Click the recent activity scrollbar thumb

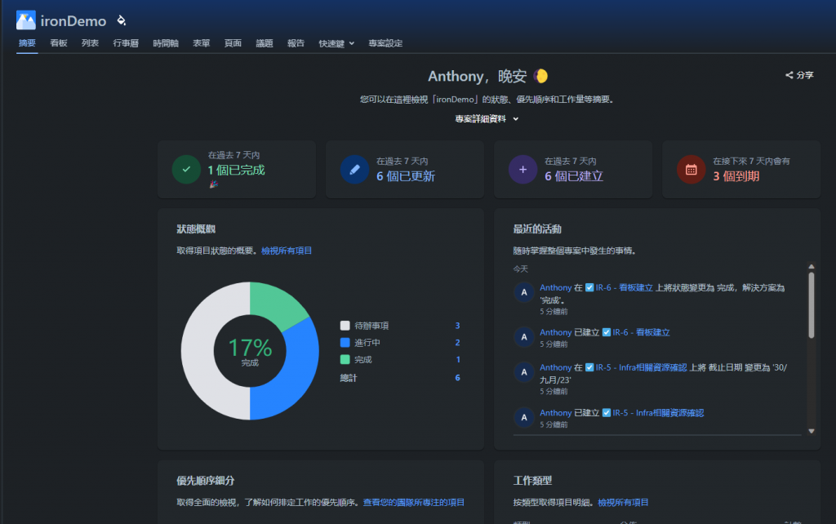[811, 305]
